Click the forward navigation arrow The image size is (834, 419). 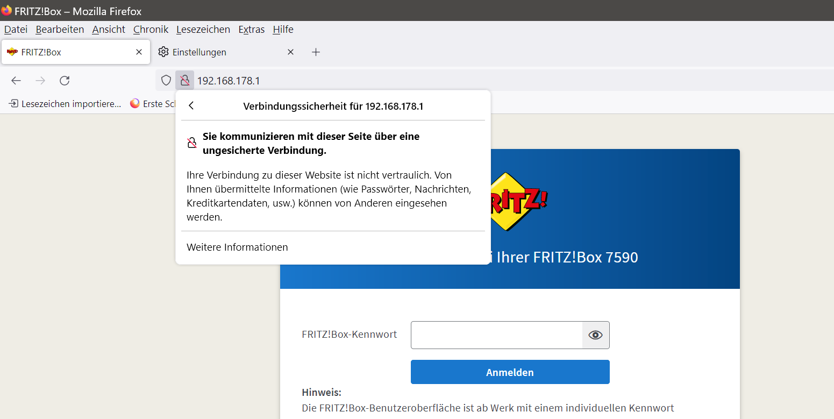click(40, 81)
